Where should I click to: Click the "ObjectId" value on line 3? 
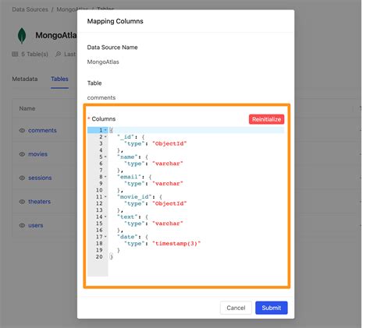[x=169, y=143]
